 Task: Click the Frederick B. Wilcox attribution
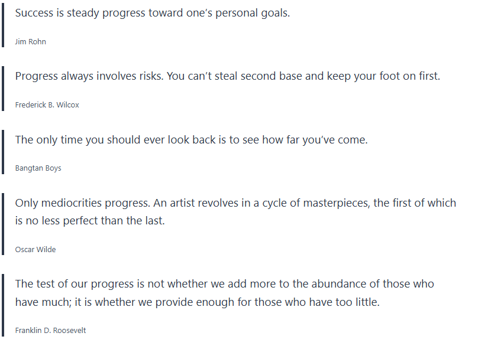coord(47,105)
